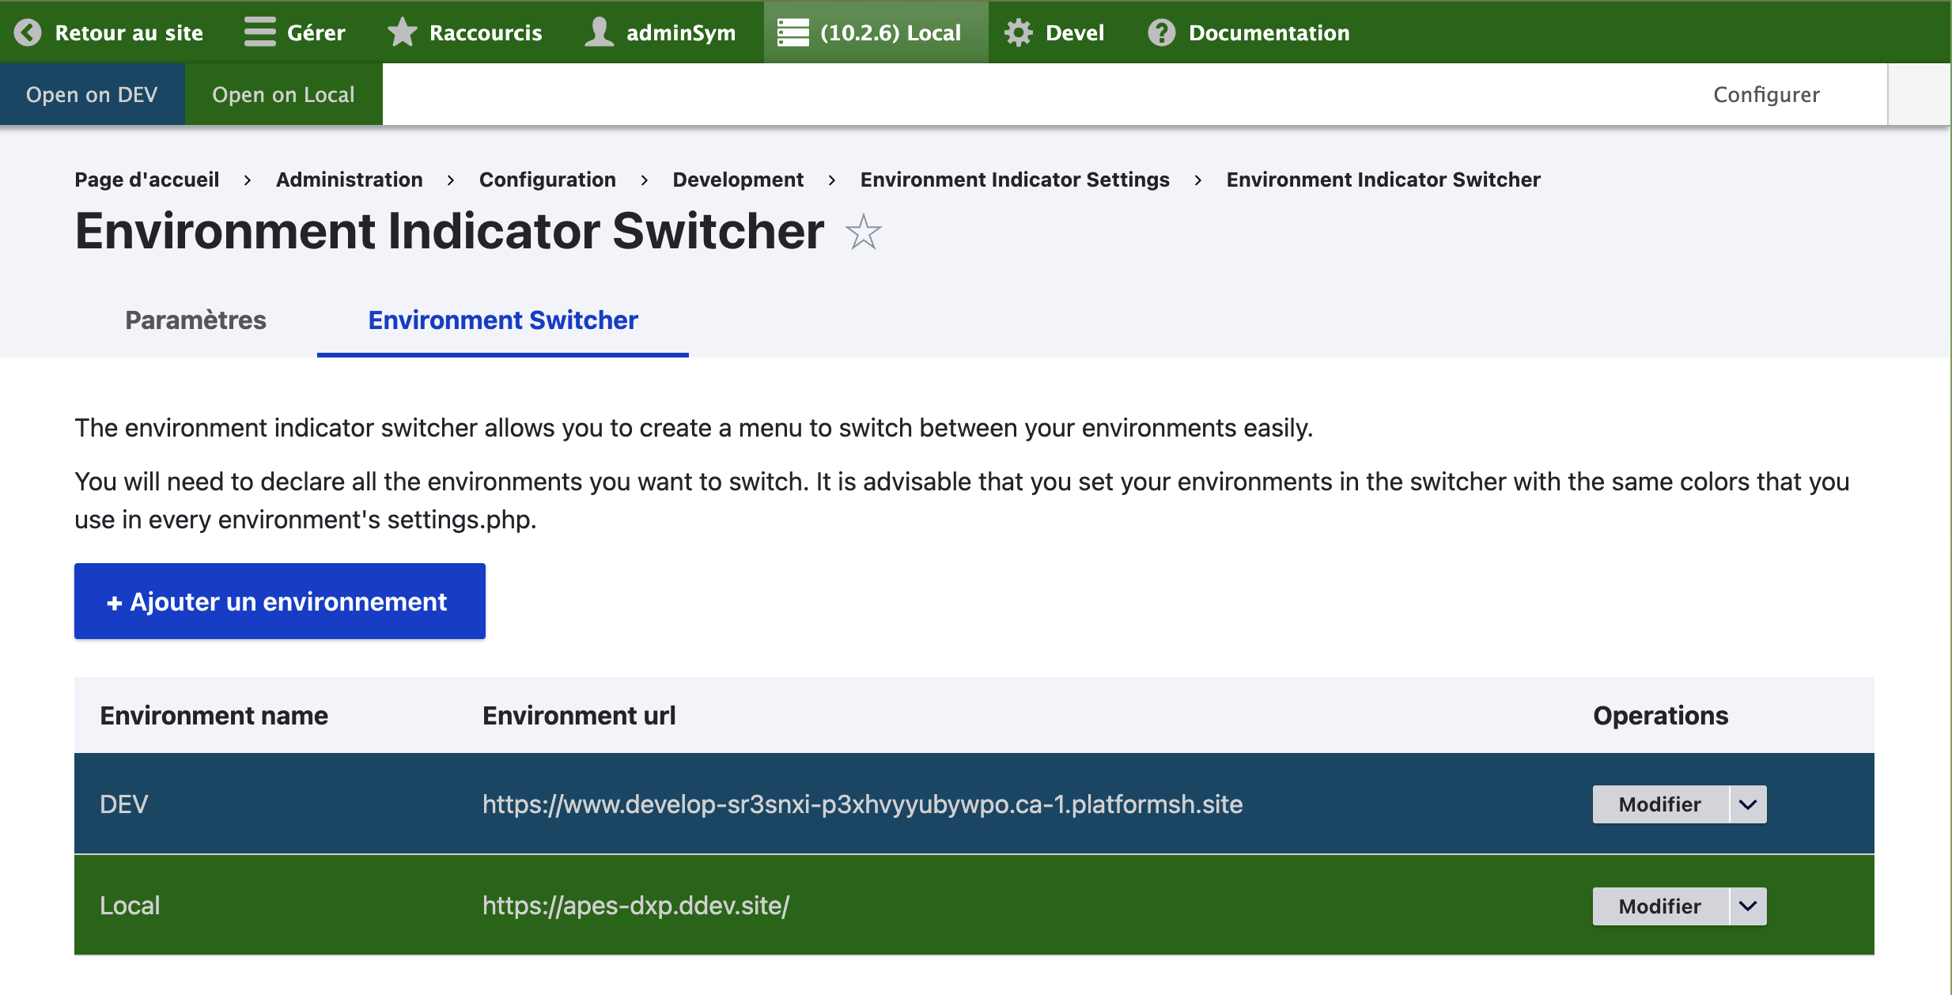Click the hamburger icon next to Gérer
This screenshot has width=1952, height=995.
[259, 32]
